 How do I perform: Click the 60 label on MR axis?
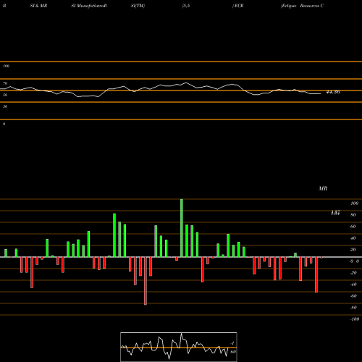[353, 227]
